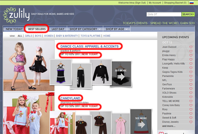The height and width of the screenshot is (134, 198).
Task: Switch to the Best Sellers tab
Action: coord(37,29)
